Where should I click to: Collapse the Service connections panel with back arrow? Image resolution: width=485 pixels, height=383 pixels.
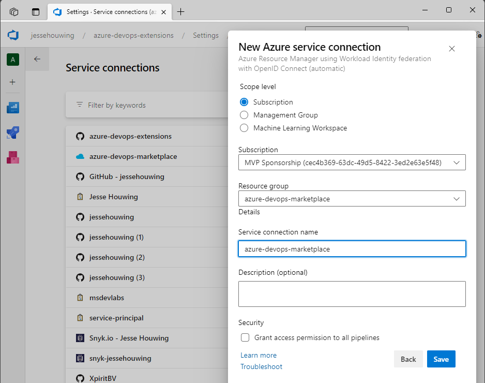pos(37,59)
